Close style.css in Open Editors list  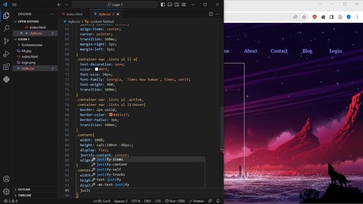[22, 33]
